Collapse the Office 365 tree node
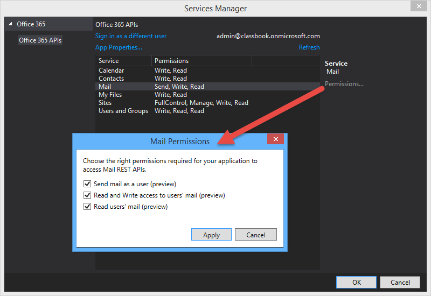This screenshot has height=296, width=431. coord(10,24)
